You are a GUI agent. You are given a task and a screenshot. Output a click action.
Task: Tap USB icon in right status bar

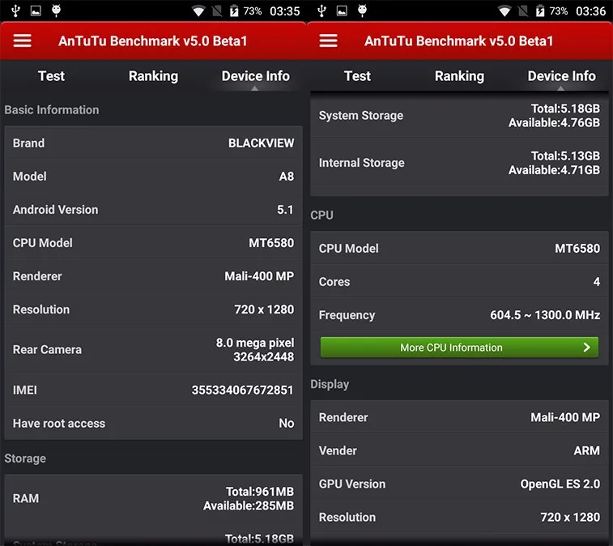point(321,11)
